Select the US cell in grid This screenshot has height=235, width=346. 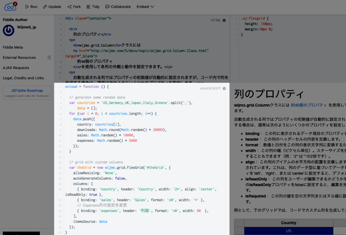point(289,231)
